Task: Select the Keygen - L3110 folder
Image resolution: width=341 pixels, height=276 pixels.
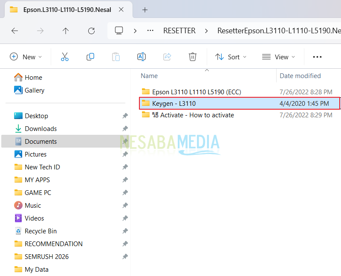Action: point(174,103)
